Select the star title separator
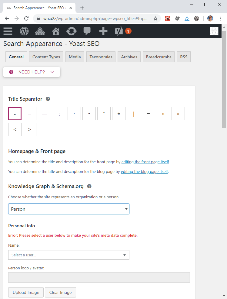 click(x=119, y=114)
